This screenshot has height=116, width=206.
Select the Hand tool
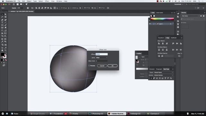(x=2, y=50)
